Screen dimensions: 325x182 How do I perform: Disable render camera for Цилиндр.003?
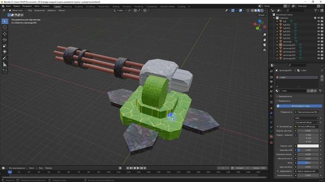coord(322,52)
